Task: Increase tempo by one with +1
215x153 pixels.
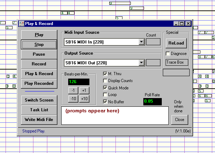Action: coord(84,90)
